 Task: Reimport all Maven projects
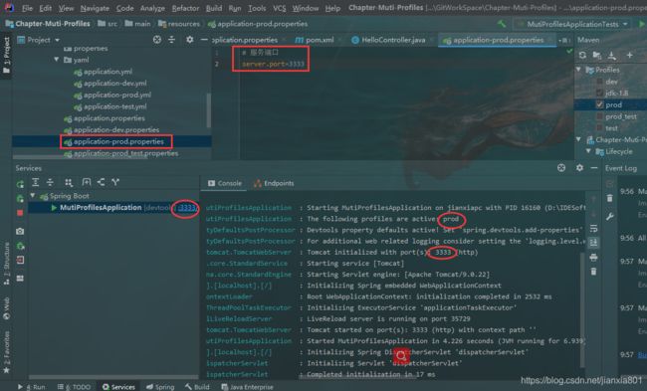[582, 55]
